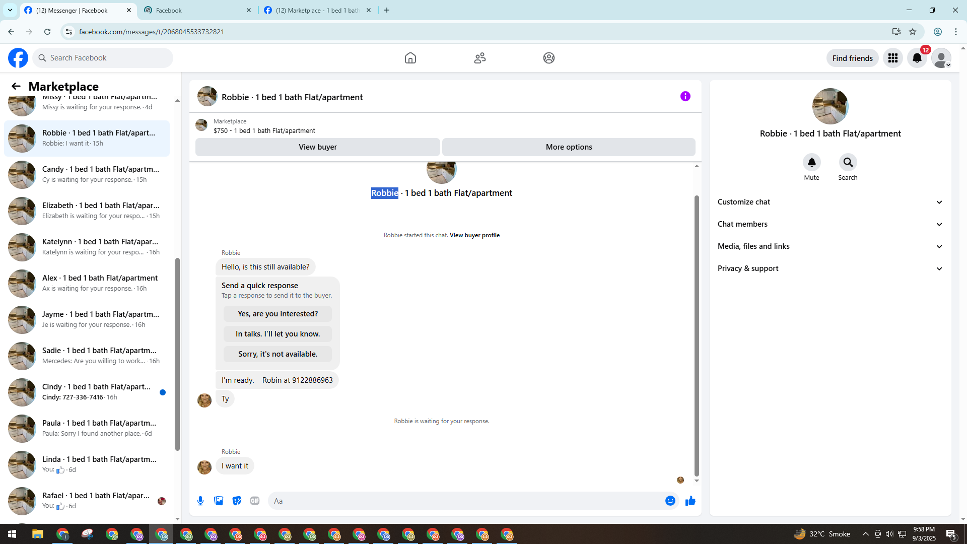
Task: Go back from Marketplace chats list
Action: [x=16, y=86]
